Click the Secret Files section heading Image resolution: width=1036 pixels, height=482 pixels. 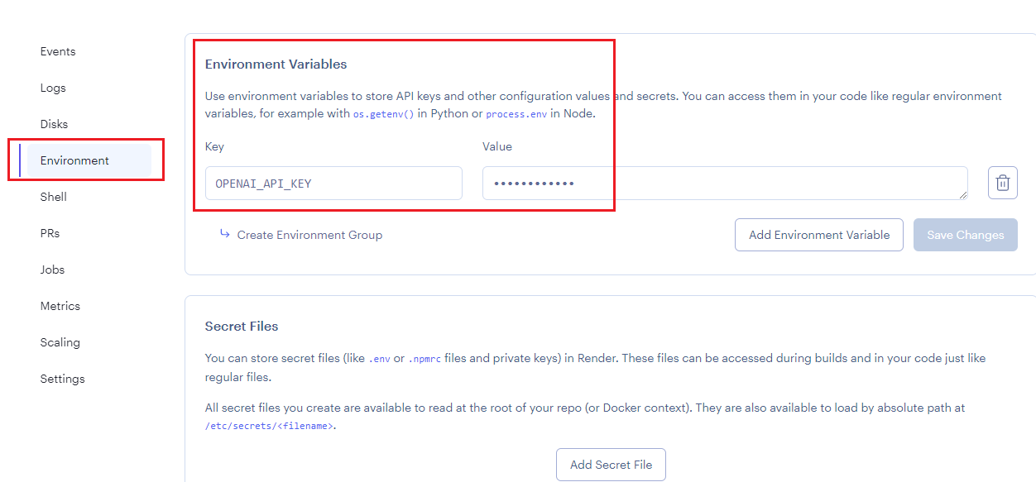[x=242, y=326]
